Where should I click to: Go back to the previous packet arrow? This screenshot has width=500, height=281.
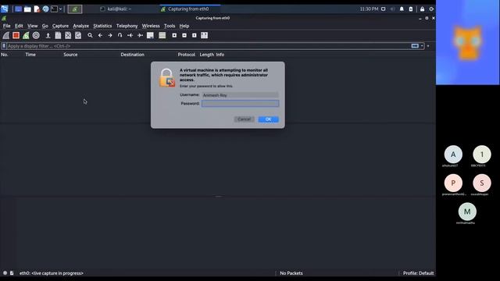(100, 35)
